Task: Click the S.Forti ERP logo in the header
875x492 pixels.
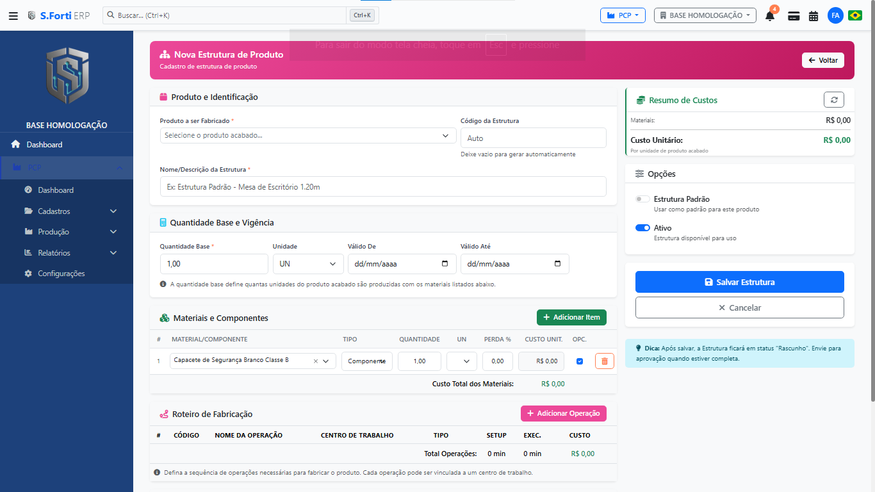Action: [58, 15]
